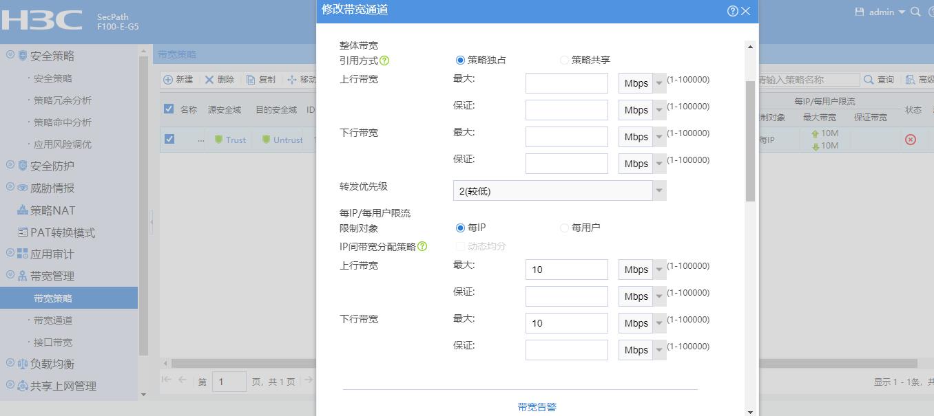Select the 策略共享 radio button
934x416 pixels.
(x=564, y=61)
